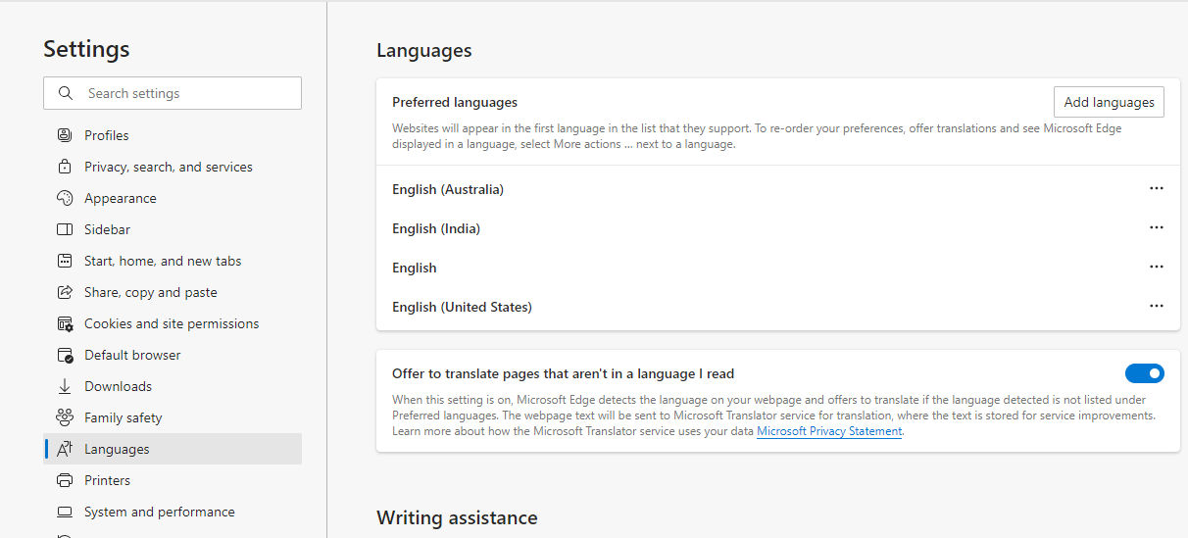The image size is (1188, 538).
Task: Click the Downloads arrow icon
Action: click(x=65, y=386)
